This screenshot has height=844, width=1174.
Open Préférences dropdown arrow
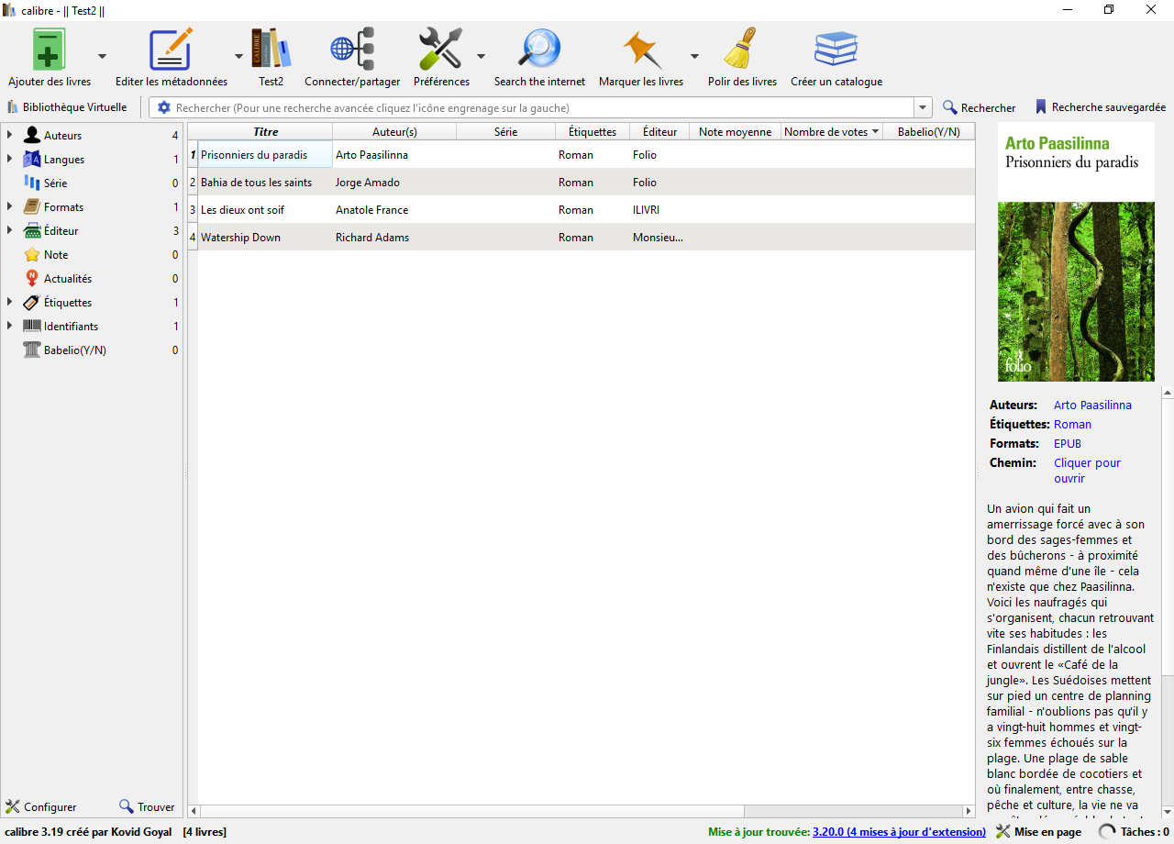(481, 56)
